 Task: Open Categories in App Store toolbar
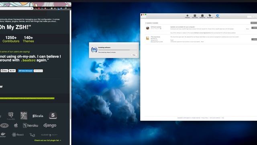(202, 16)
